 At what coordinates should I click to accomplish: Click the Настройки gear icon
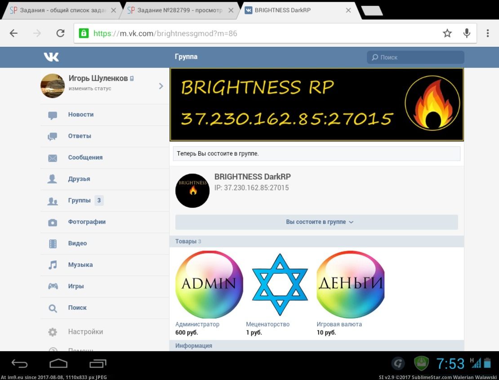click(x=53, y=332)
